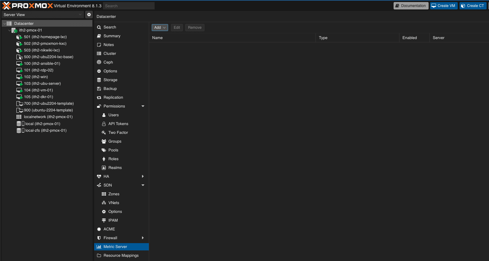
Task: Select the API Tokens menu item
Action: 118,124
